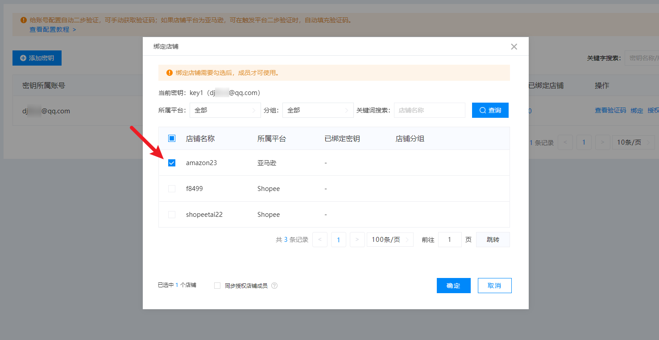The width and height of the screenshot is (659, 340).
Task: Click the 店铺名称 keyword search field
Action: [x=429, y=110]
